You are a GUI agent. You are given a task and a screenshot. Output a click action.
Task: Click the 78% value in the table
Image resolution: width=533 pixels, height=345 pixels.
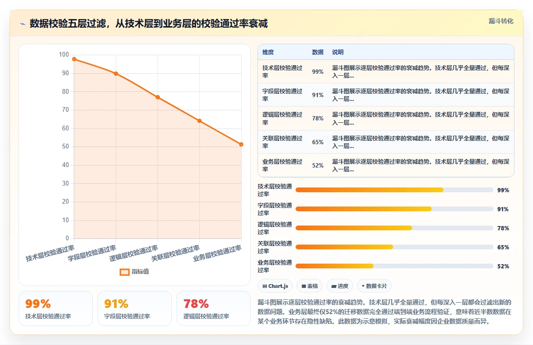tap(318, 118)
